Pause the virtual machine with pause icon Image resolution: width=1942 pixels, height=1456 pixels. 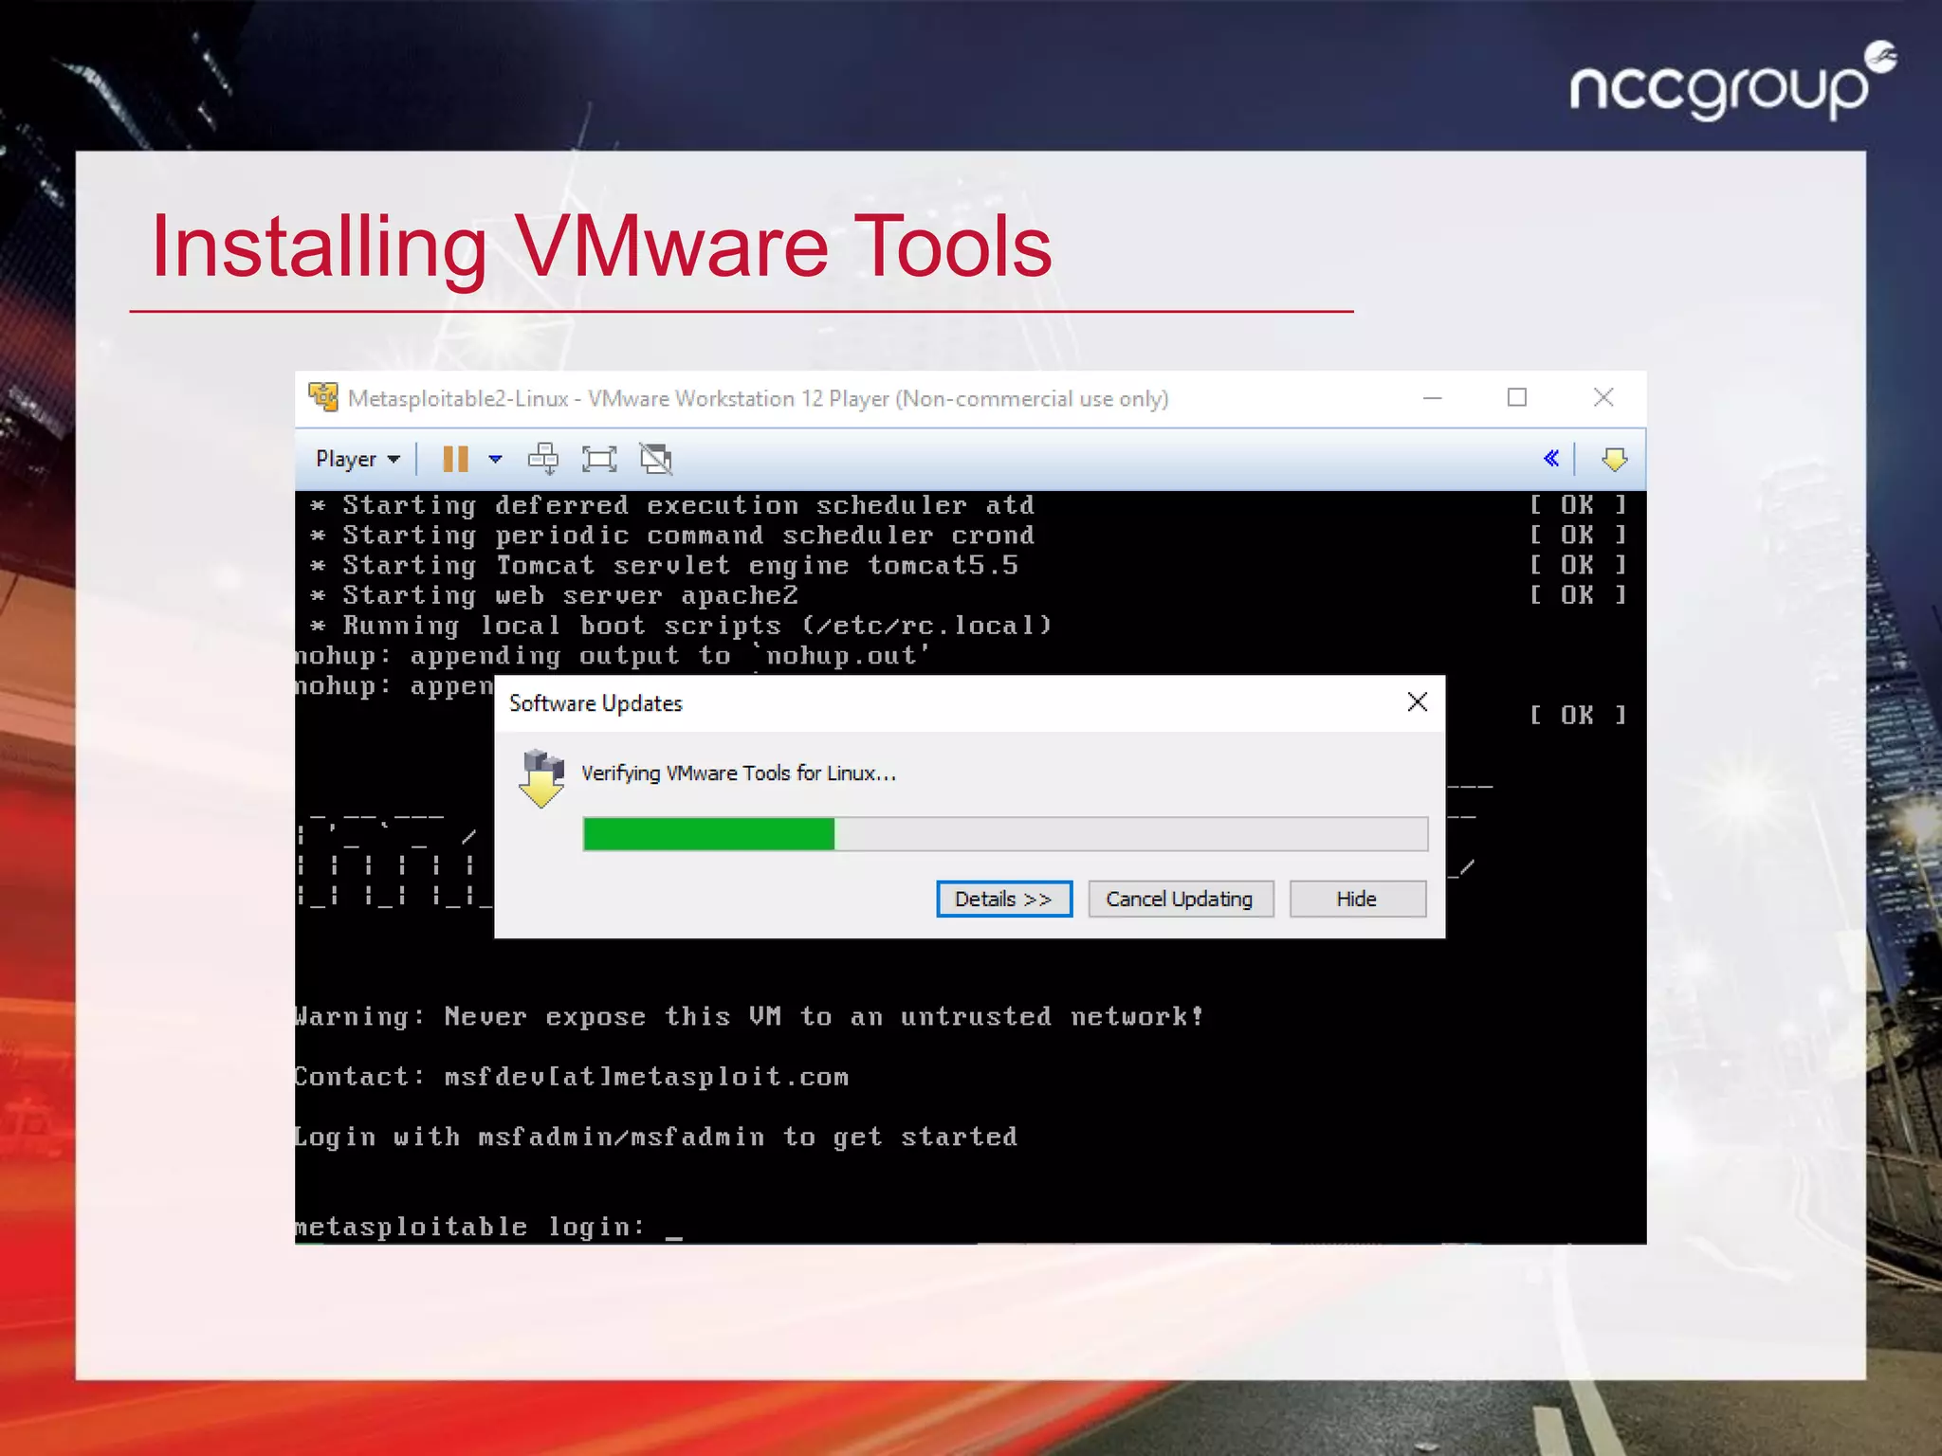pyautogui.click(x=456, y=460)
